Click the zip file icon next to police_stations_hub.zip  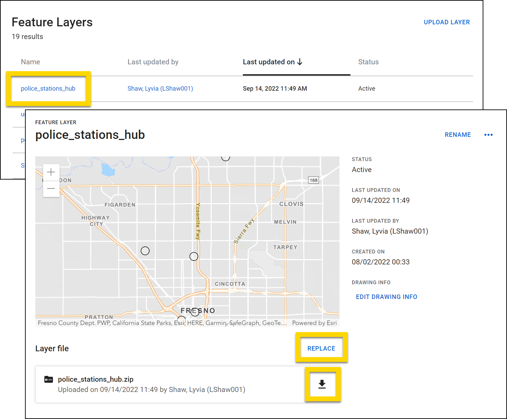(48, 379)
